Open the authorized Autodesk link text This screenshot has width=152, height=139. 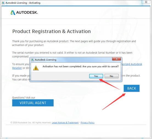coord(132,64)
